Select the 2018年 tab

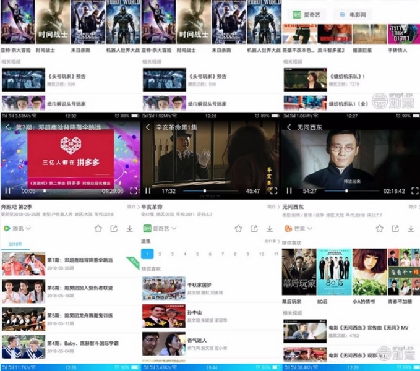[15, 244]
